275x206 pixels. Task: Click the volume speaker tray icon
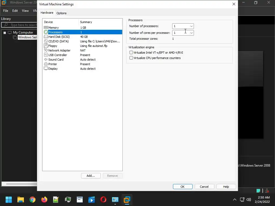248,200
